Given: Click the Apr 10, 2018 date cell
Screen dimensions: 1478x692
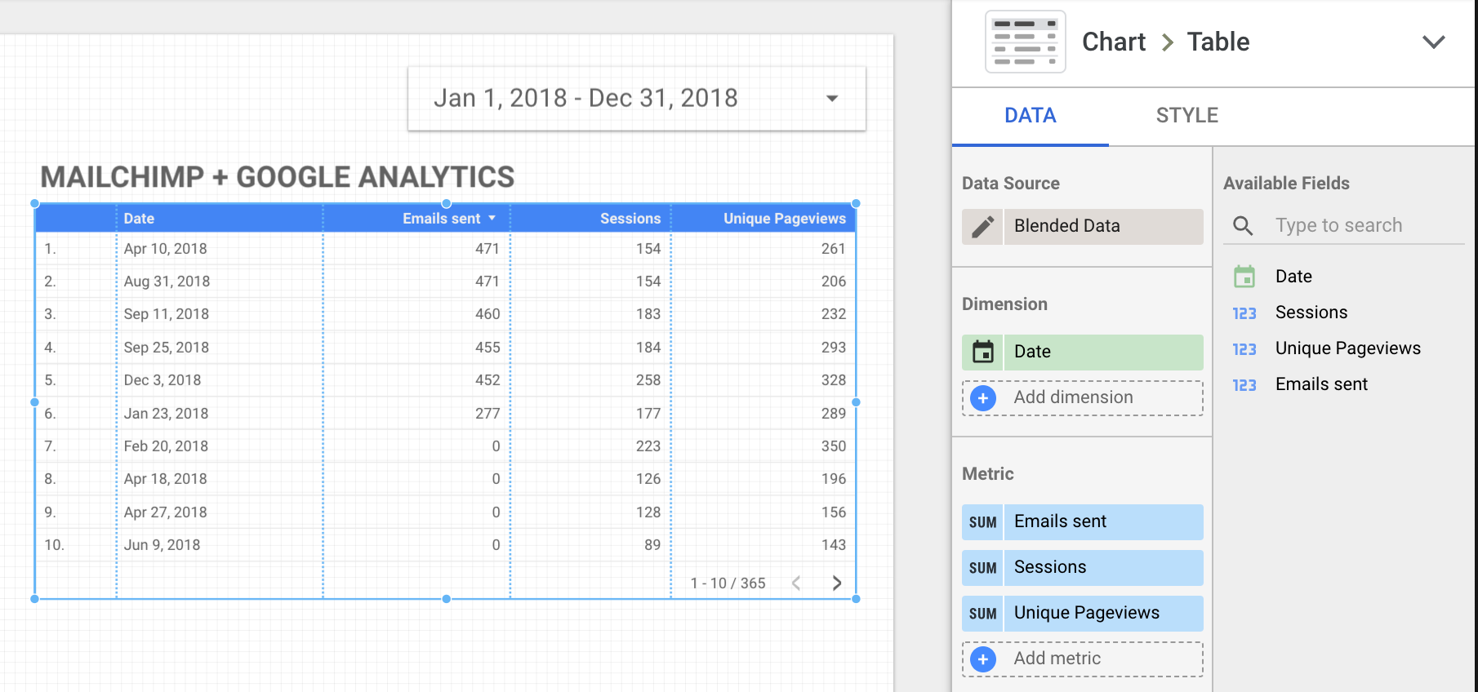Looking at the screenshot, I should point(165,249).
